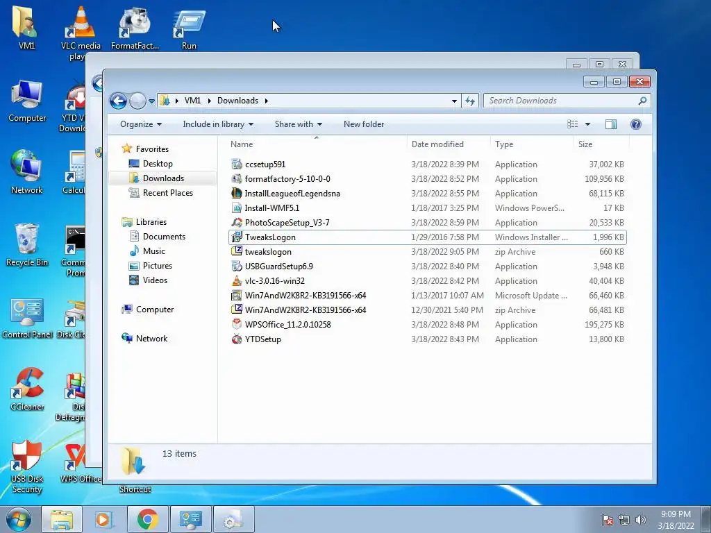Click the Control Panel desktop icon
This screenshot has height=533, width=711.
[27, 312]
